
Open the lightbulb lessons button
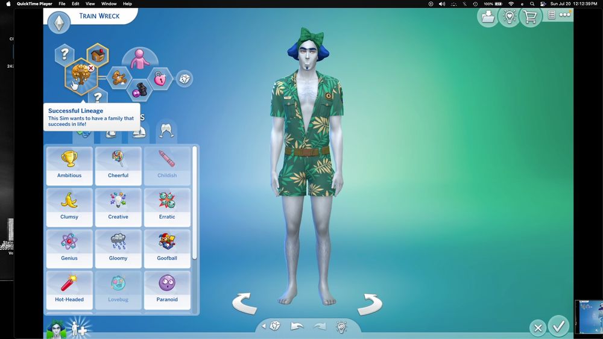point(509,16)
